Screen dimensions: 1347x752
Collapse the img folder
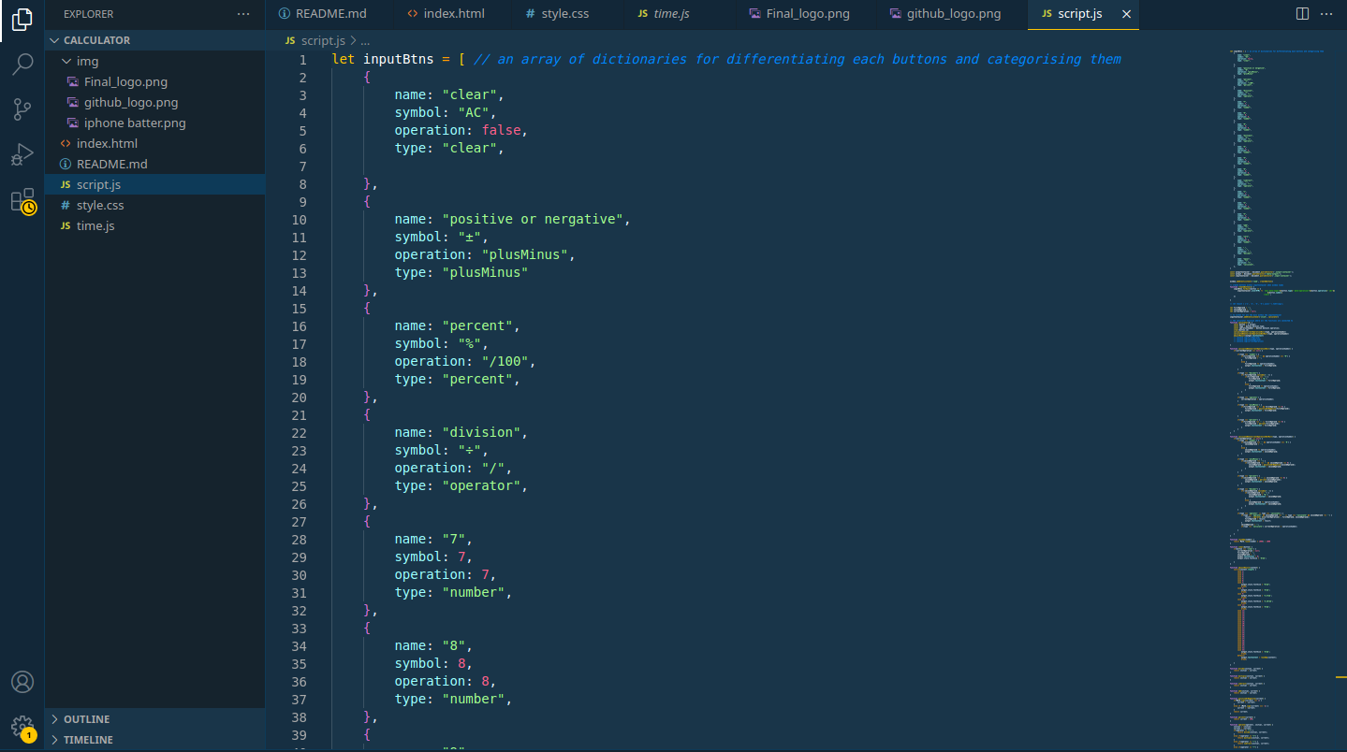tap(154, 61)
